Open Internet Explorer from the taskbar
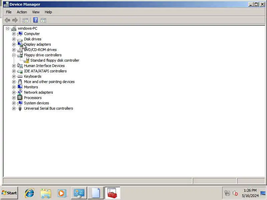This screenshot has width=267, height=200. 29,193
